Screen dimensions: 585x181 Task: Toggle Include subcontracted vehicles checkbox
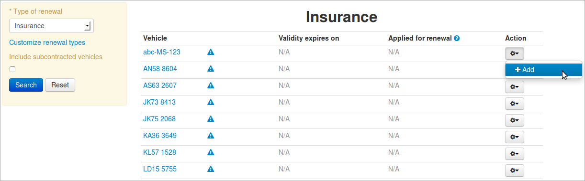[12, 69]
